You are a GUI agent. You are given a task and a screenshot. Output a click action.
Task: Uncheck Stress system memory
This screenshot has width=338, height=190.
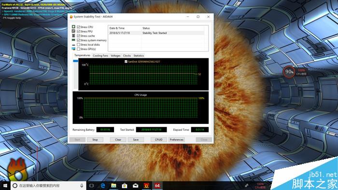[78, 40]
